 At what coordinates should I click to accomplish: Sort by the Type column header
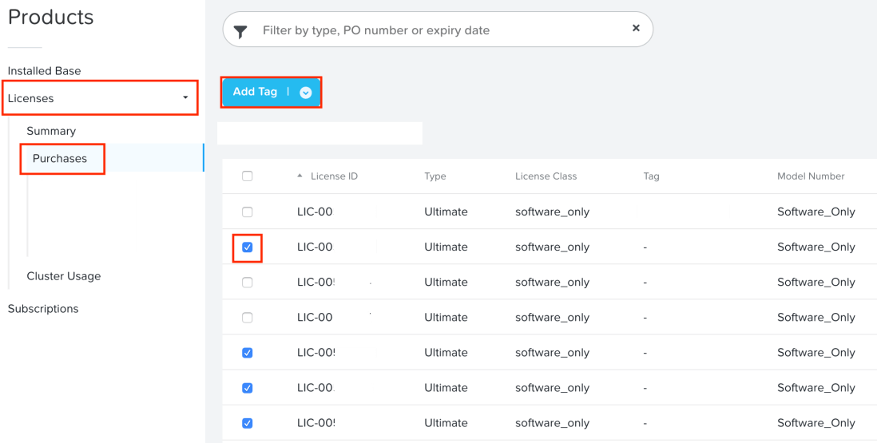(x=435, y=176)
